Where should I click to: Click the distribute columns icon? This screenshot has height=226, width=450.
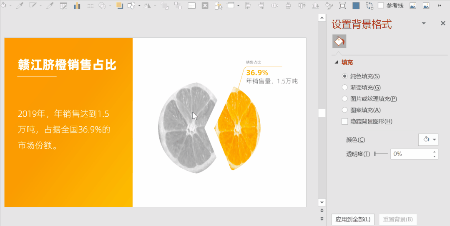coord(91,5)
